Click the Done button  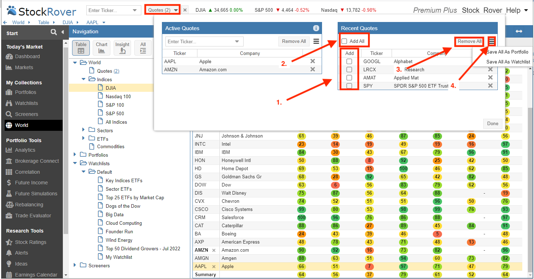[x=493, y=124]
